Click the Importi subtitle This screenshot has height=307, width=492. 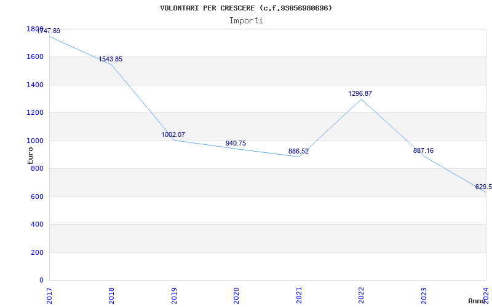(246, 21)
